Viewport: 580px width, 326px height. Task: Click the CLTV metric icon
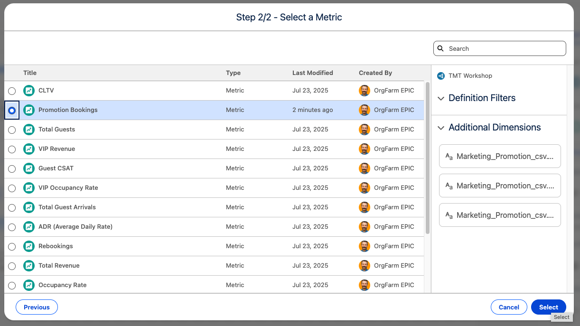tap(29, 91)
